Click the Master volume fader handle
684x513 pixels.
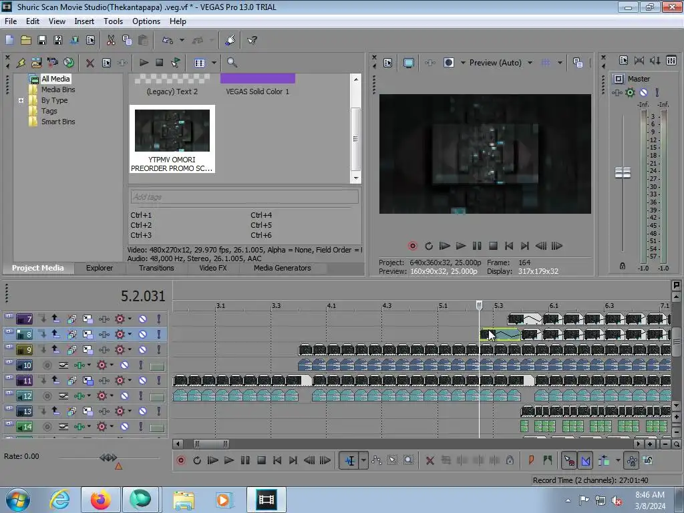pos(623,172)
